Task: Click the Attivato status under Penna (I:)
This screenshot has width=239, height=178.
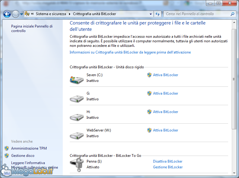Action: 93,167
